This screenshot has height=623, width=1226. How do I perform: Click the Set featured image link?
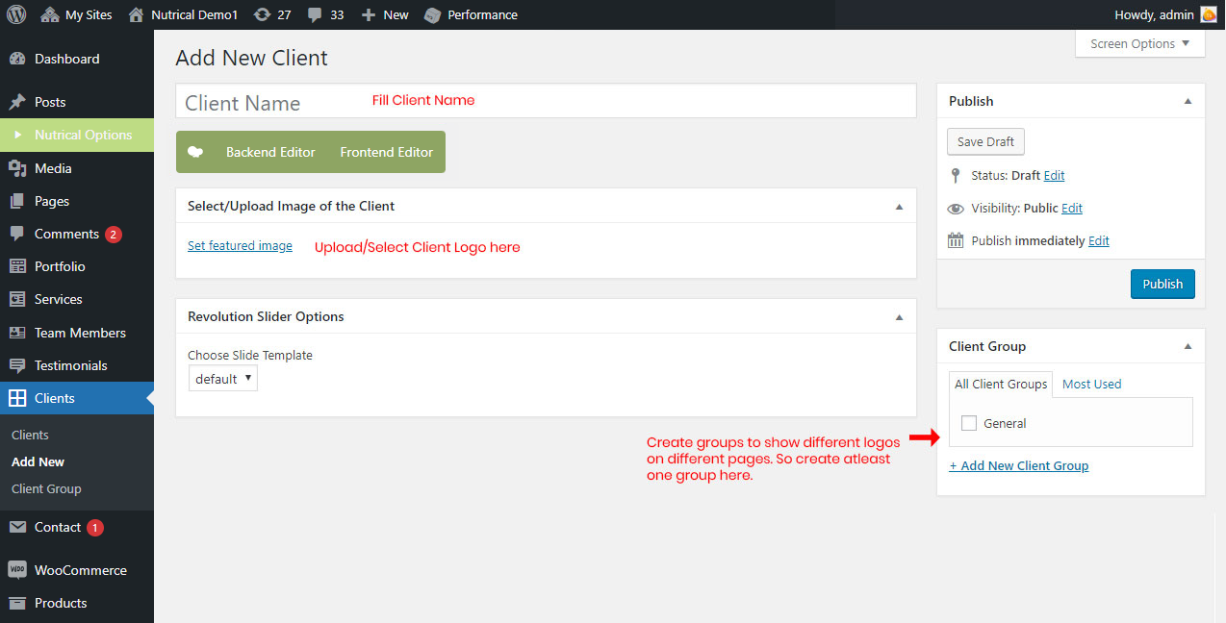tap(240, 246)
